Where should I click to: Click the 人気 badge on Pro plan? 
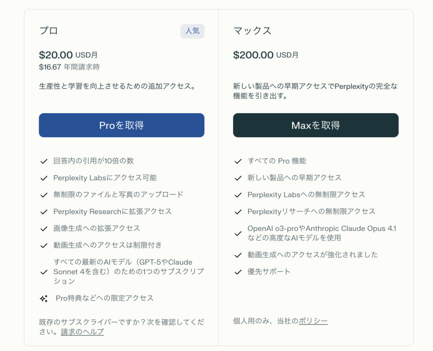pyautogui.click(x=192, y=31)
